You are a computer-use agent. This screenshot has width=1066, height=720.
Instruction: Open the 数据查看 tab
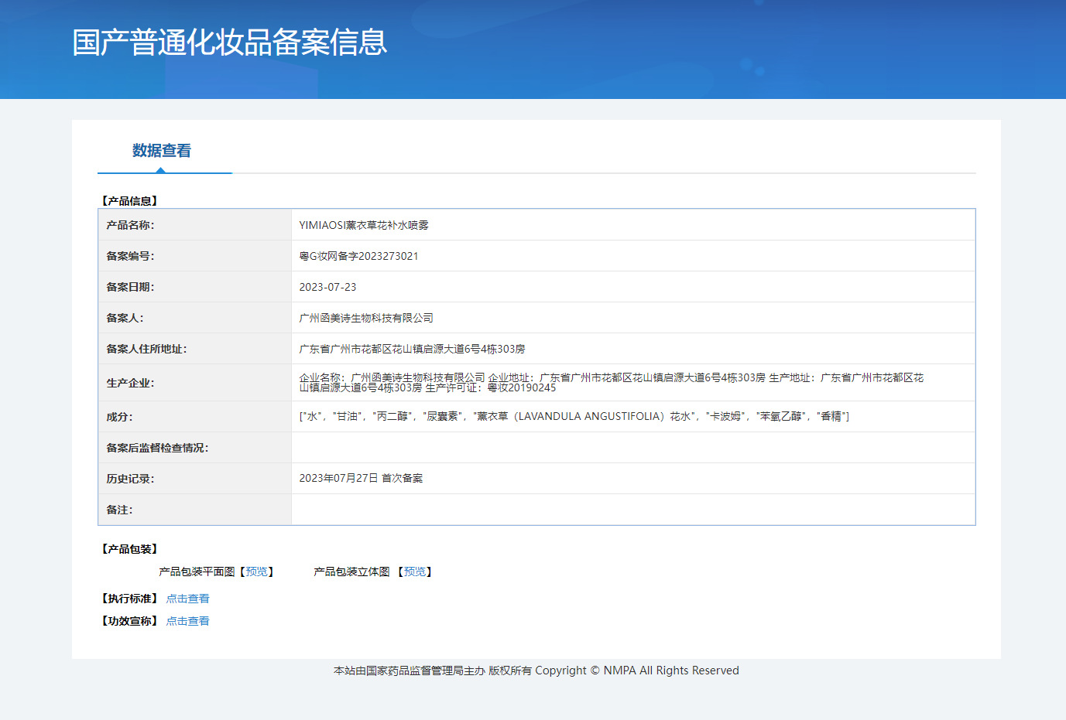point(161,151)
